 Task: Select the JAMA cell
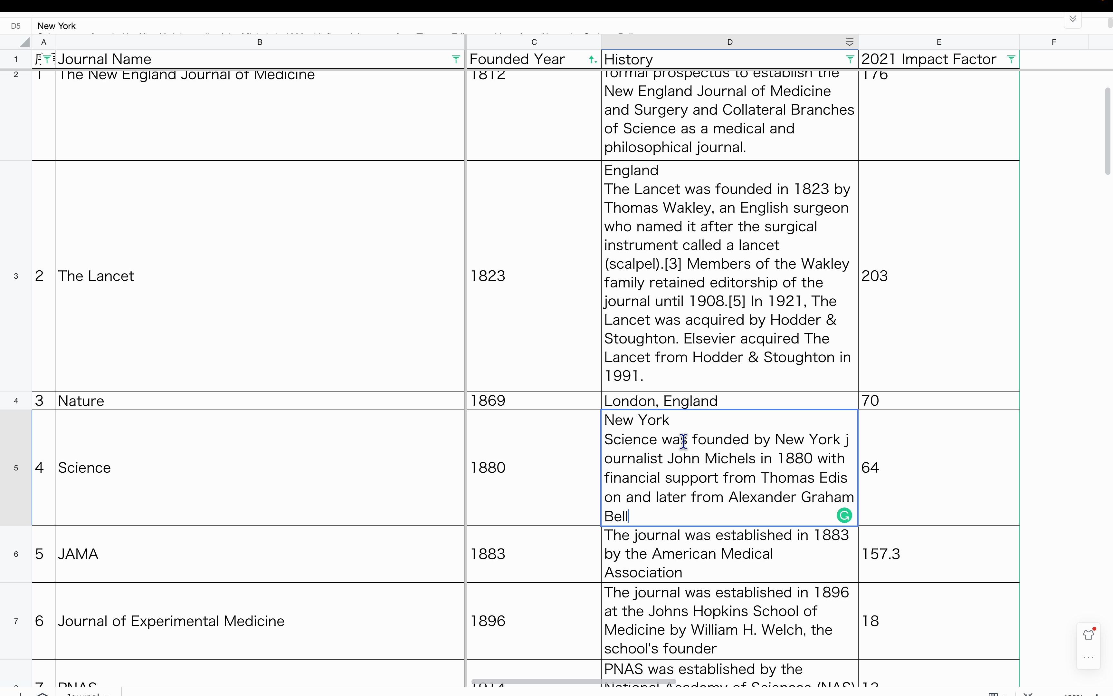(x=260, y=554)
